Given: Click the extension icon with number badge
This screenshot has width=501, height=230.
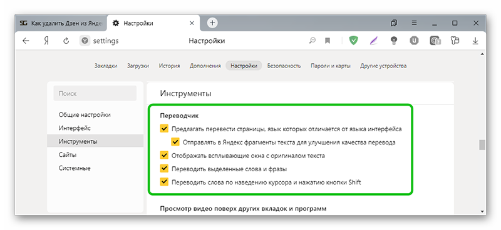Looking at the screenshot, I should [x=435, y=41].
